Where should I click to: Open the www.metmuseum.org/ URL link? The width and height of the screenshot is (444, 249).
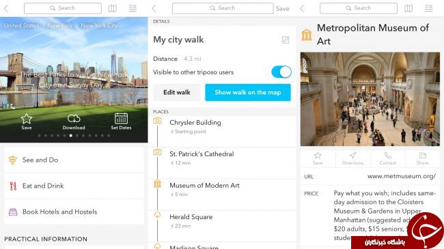click(x=402, y=176)
